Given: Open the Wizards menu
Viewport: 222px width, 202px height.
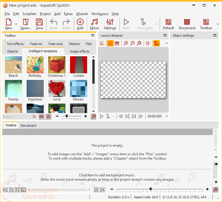Looking at the screenshot, I should (x=82, y=14).
